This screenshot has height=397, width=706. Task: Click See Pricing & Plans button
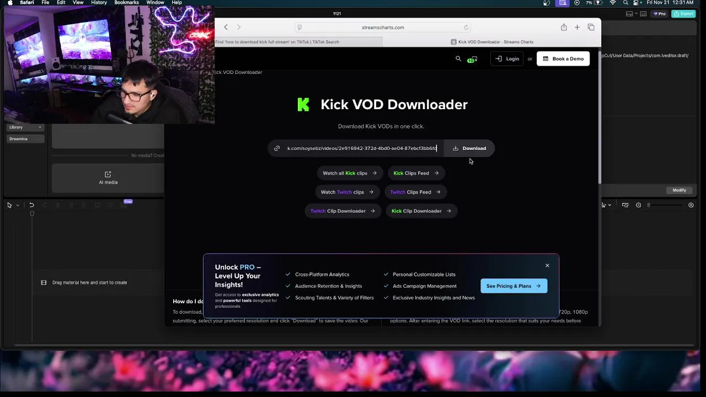(514, 286)
